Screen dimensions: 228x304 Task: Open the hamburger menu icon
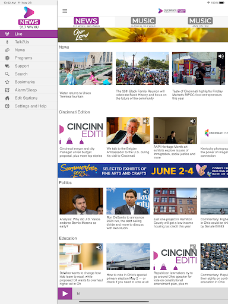point(65,11)
